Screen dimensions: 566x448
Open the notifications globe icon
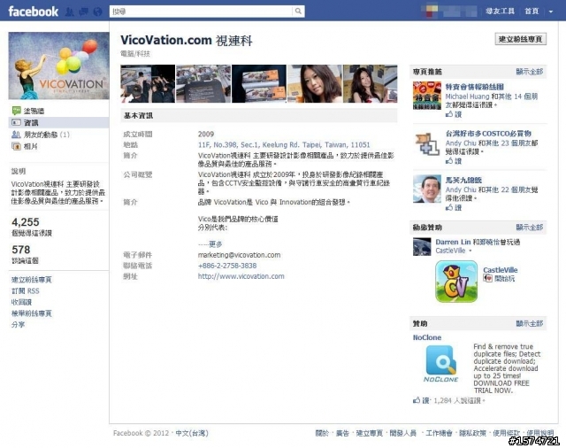(x=97, y=12)
